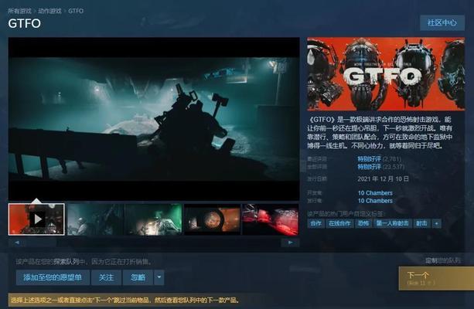
Task: Click the 第一人称射击 tag
Action: [x=392, y=223]
